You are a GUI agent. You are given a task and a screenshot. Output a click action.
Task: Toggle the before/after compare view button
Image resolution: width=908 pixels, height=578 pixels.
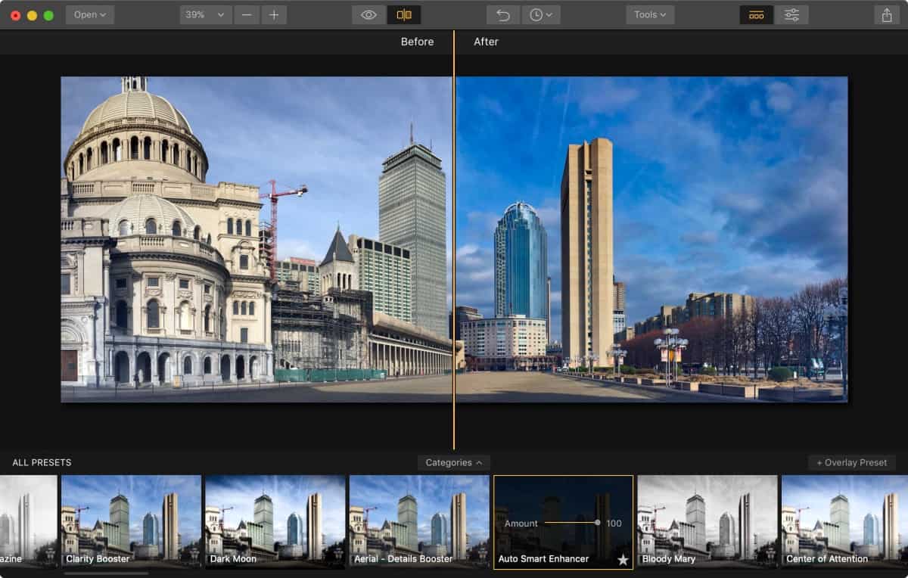pos(404,14)
